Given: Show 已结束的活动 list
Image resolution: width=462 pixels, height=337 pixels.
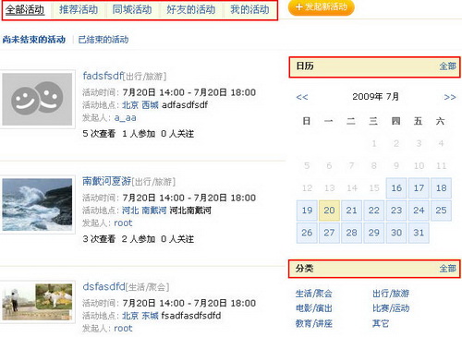Looking at the screenshot, I should point(103,40).
